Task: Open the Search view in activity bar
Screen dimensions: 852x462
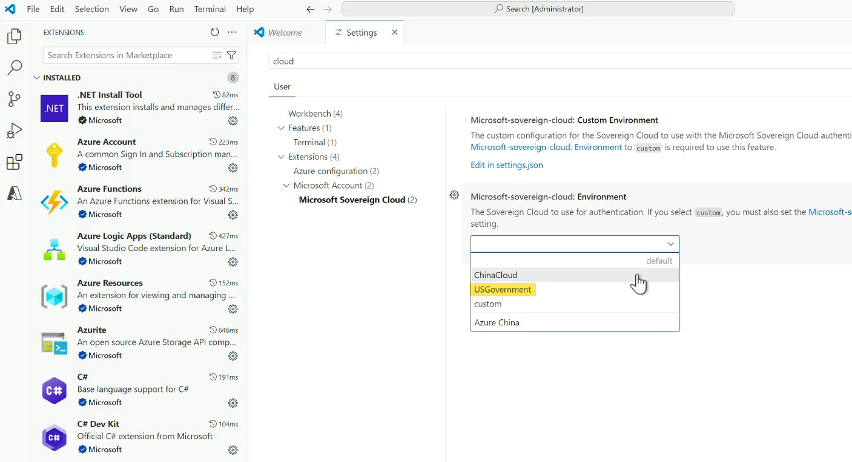Action: pyautogui.click(x=15, y=68)
